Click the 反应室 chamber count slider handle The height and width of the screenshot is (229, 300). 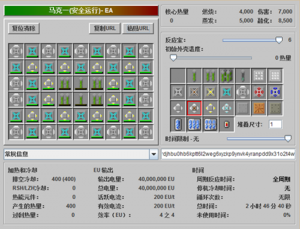tap(279, 40)
